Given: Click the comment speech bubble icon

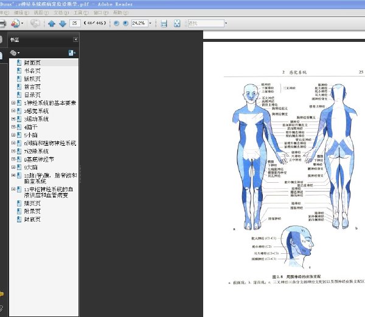Looking at the screenshot, I should pos(35,23).
